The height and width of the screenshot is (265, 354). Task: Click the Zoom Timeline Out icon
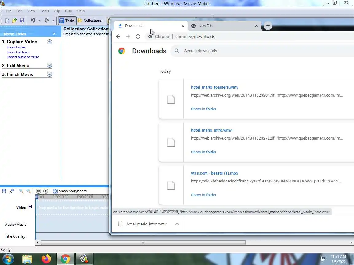(x=29, y=191)
